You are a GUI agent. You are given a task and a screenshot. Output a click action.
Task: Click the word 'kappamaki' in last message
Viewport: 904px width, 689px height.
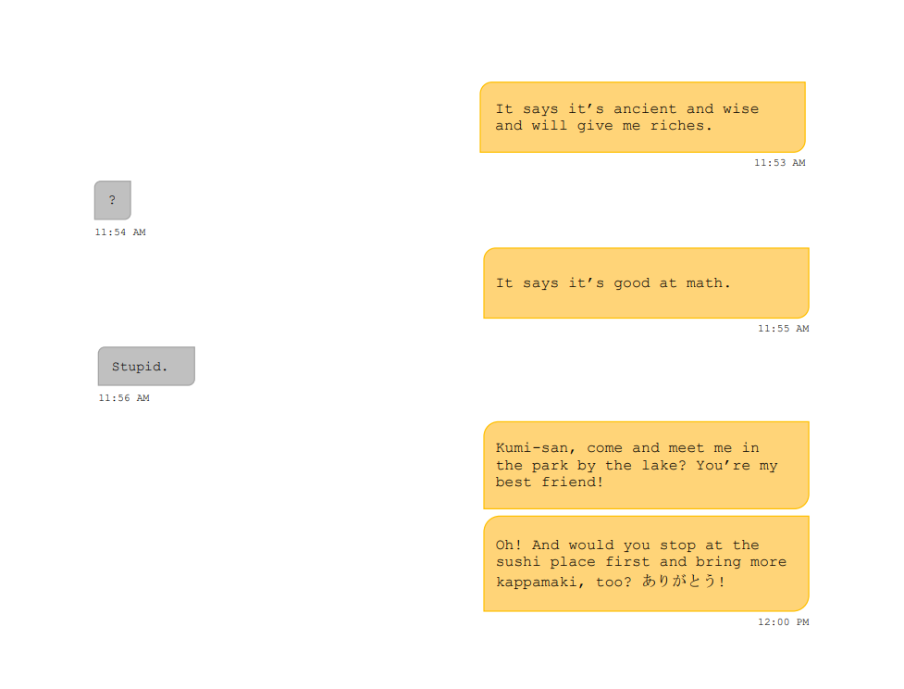[537, 582]
